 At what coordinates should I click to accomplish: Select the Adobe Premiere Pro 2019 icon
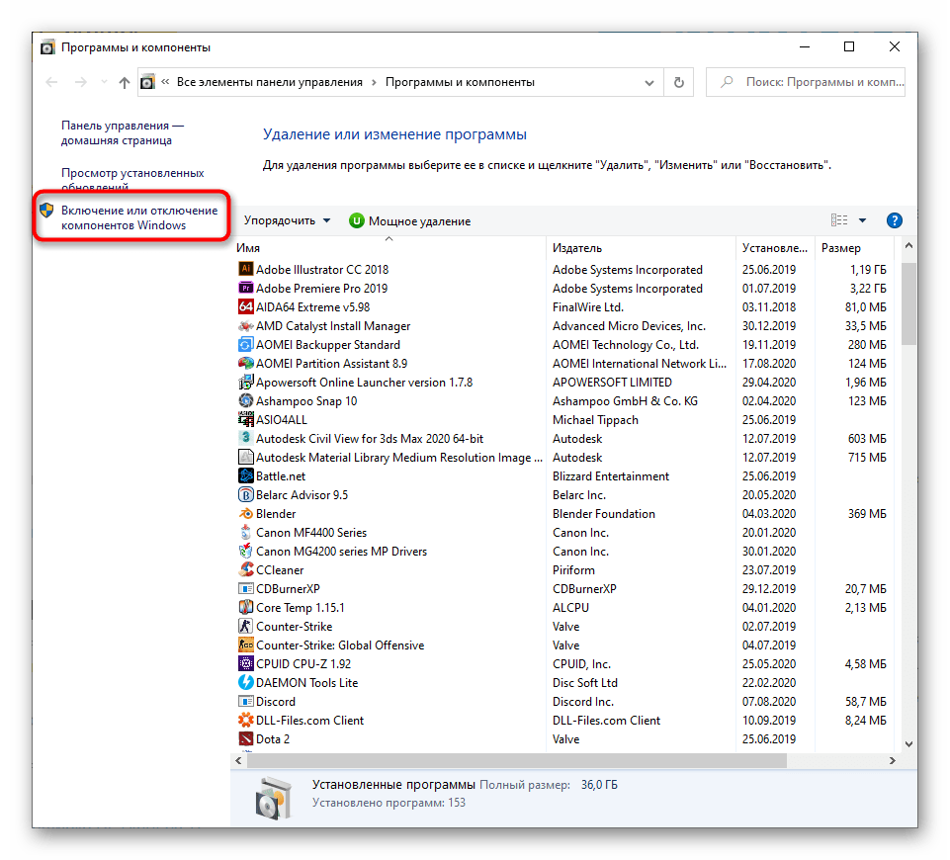coord(246,288)
